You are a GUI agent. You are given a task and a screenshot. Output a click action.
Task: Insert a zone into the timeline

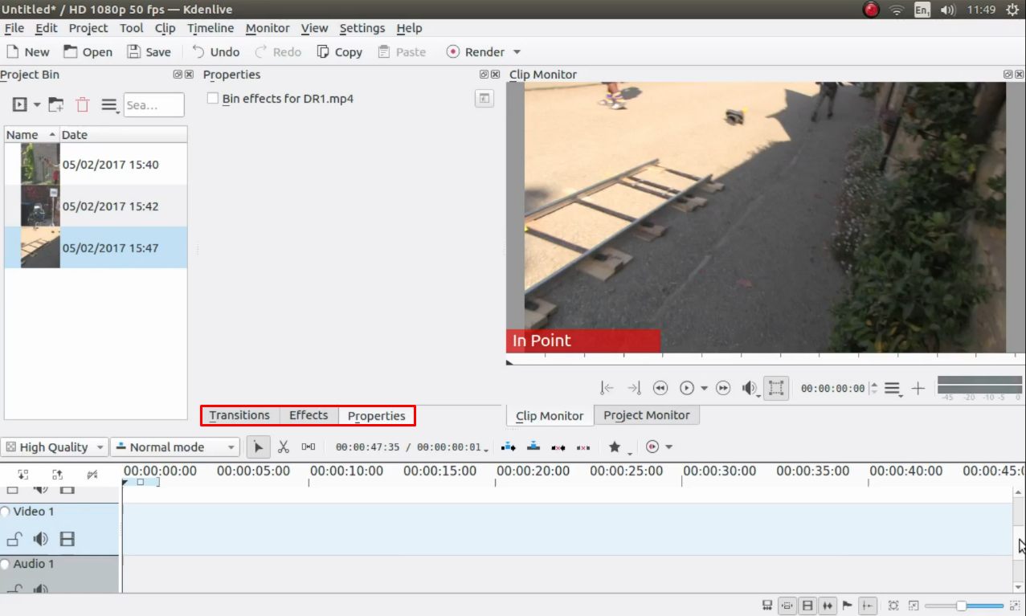[x=509, y=447]
